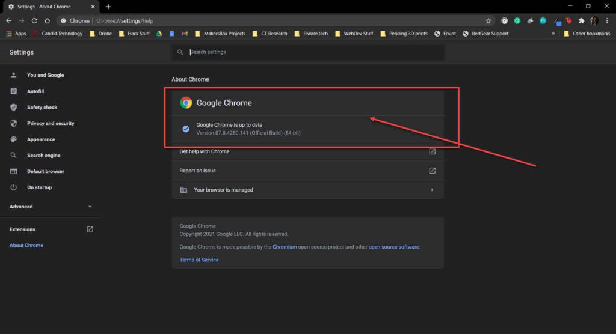Open the open source software link
This screenshot has height=334, width=616.
pos(393,247)
